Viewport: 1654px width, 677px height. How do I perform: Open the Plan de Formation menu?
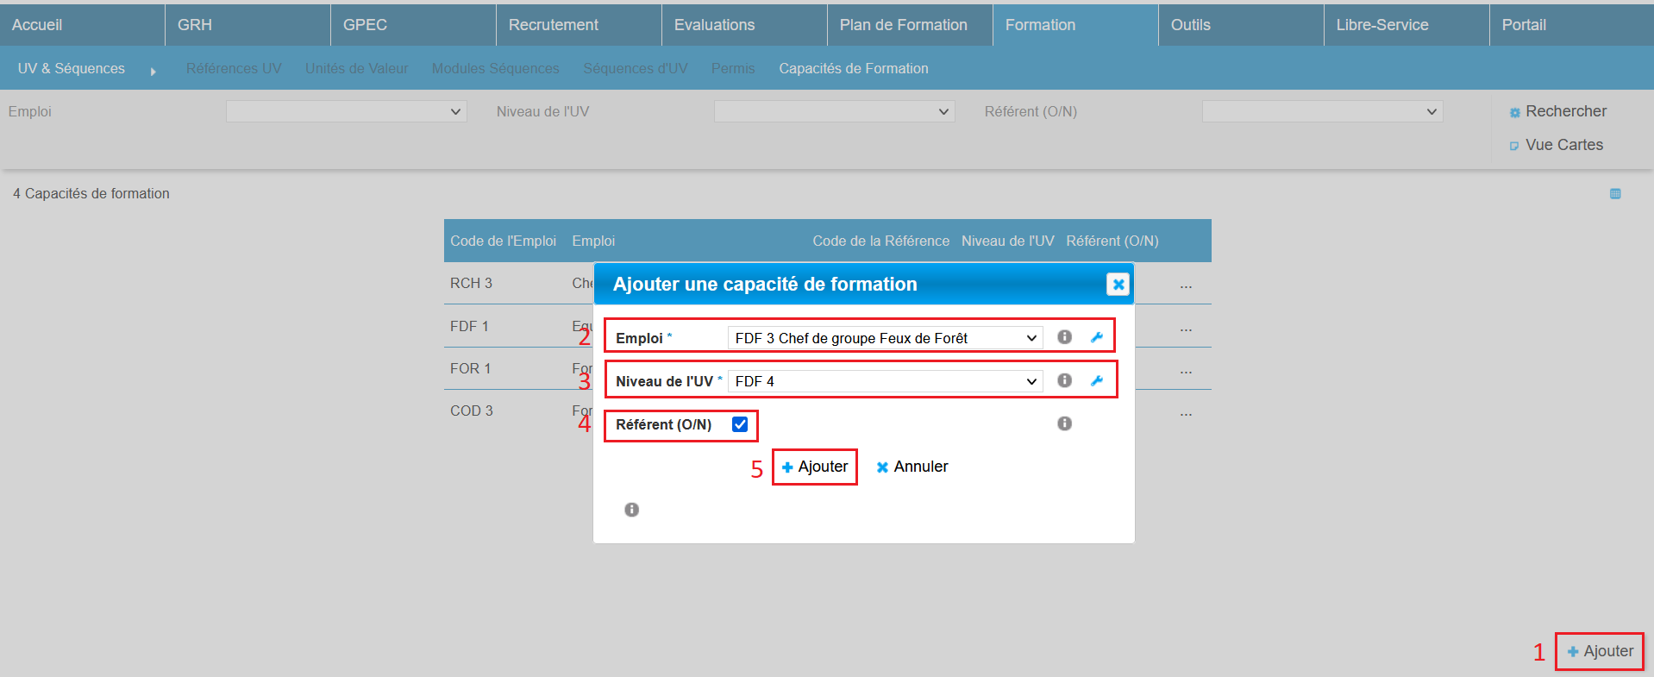903,25
